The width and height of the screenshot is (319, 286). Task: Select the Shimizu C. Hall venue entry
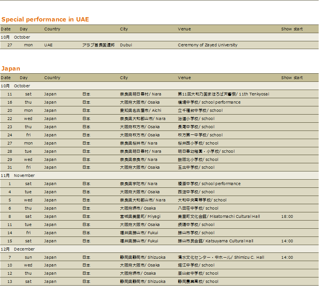pyautogui.click(x=221, y=258)
